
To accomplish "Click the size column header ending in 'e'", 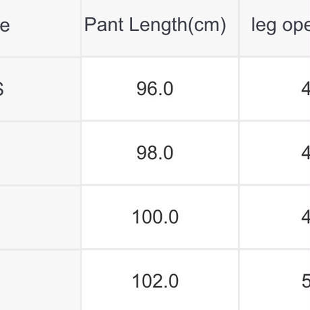I will (x=40, y=28).
